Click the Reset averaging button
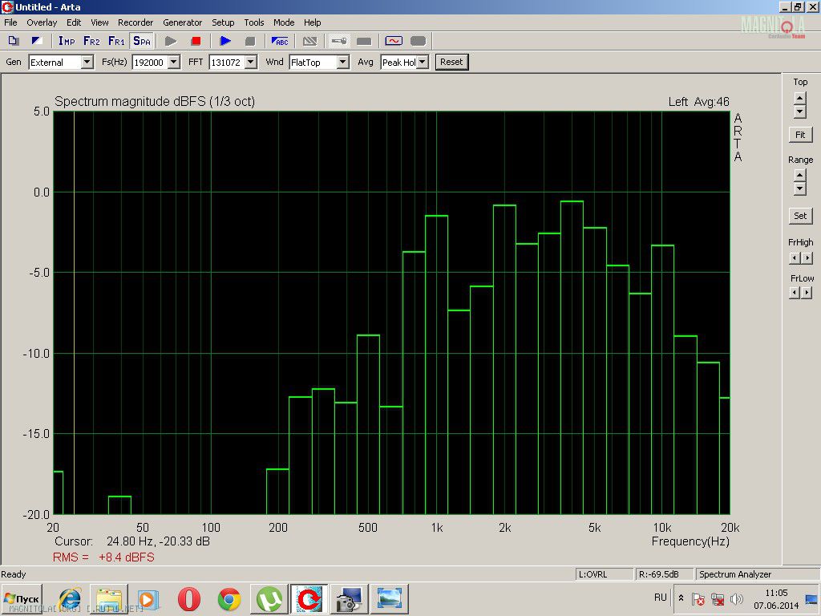Screen dimensions: 821x616 (451, 62)
